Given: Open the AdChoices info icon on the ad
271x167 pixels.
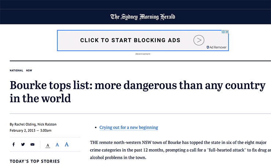Looking at the screenshot, I should [x=223, y=32].
